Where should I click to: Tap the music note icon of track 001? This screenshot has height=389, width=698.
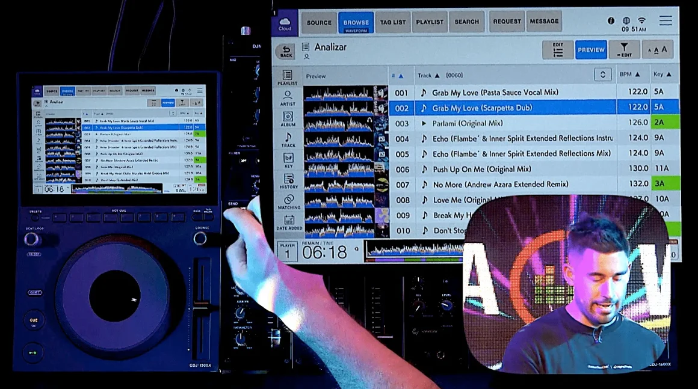(x=424, y=93)
